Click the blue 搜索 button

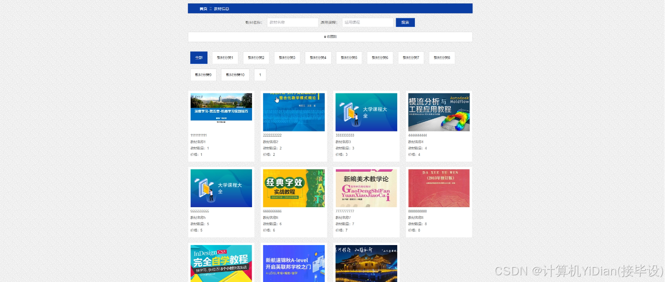tap(405, 23)
